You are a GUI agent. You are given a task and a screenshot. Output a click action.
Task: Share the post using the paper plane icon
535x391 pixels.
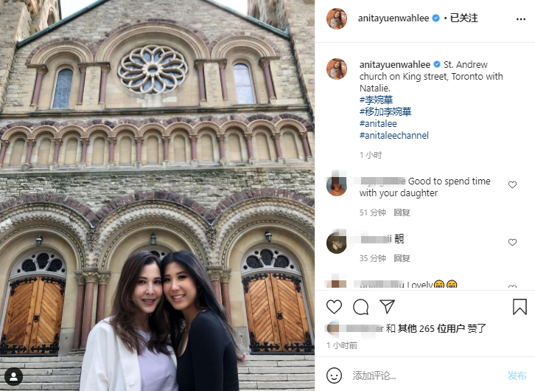[x=388, y=307]
